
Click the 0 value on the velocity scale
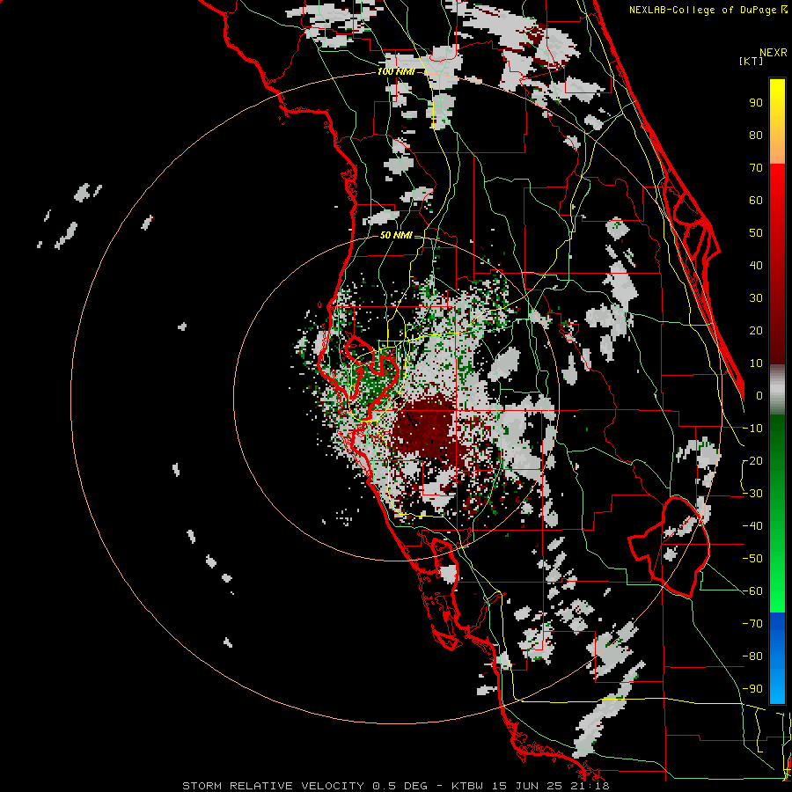click(x=759, y=395)
